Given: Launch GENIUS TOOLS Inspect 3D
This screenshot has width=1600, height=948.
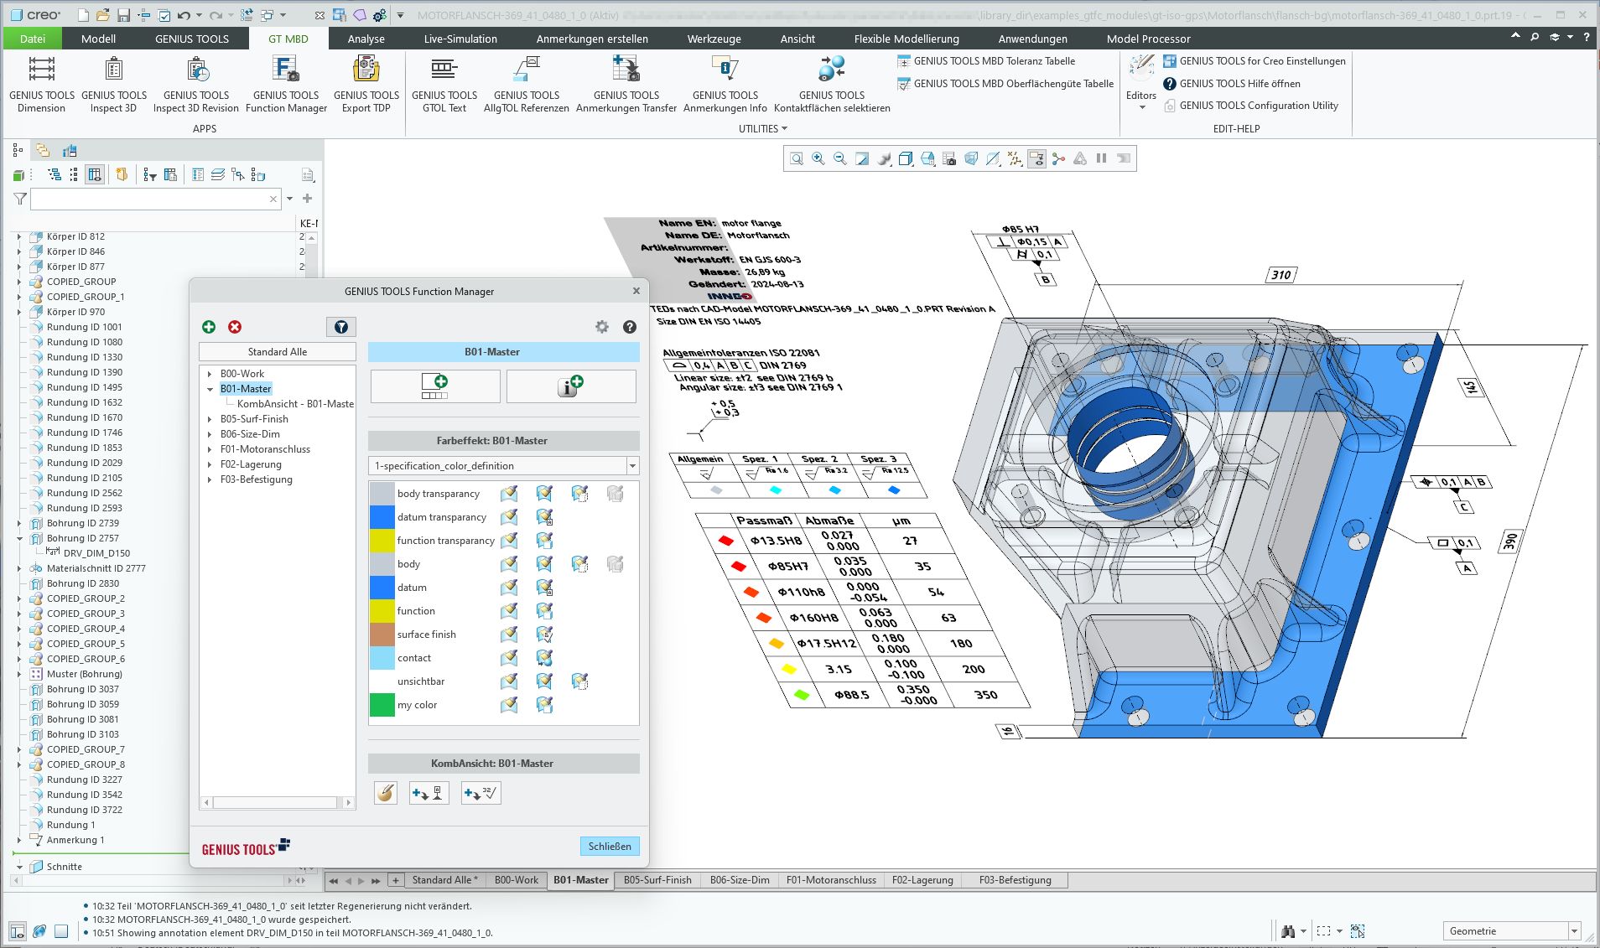Looking at the screenshot, I should click(x=114, y=83).
